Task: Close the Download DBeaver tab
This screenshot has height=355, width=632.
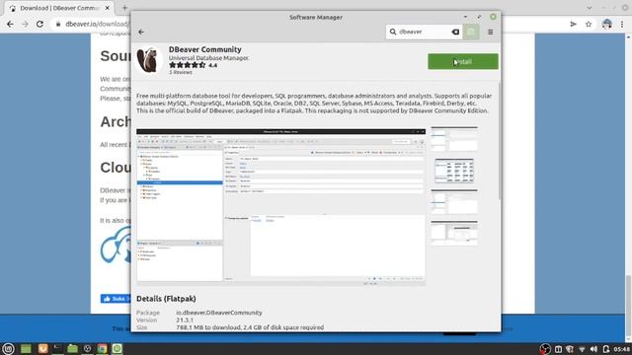Action: click(x=108, y=8)
